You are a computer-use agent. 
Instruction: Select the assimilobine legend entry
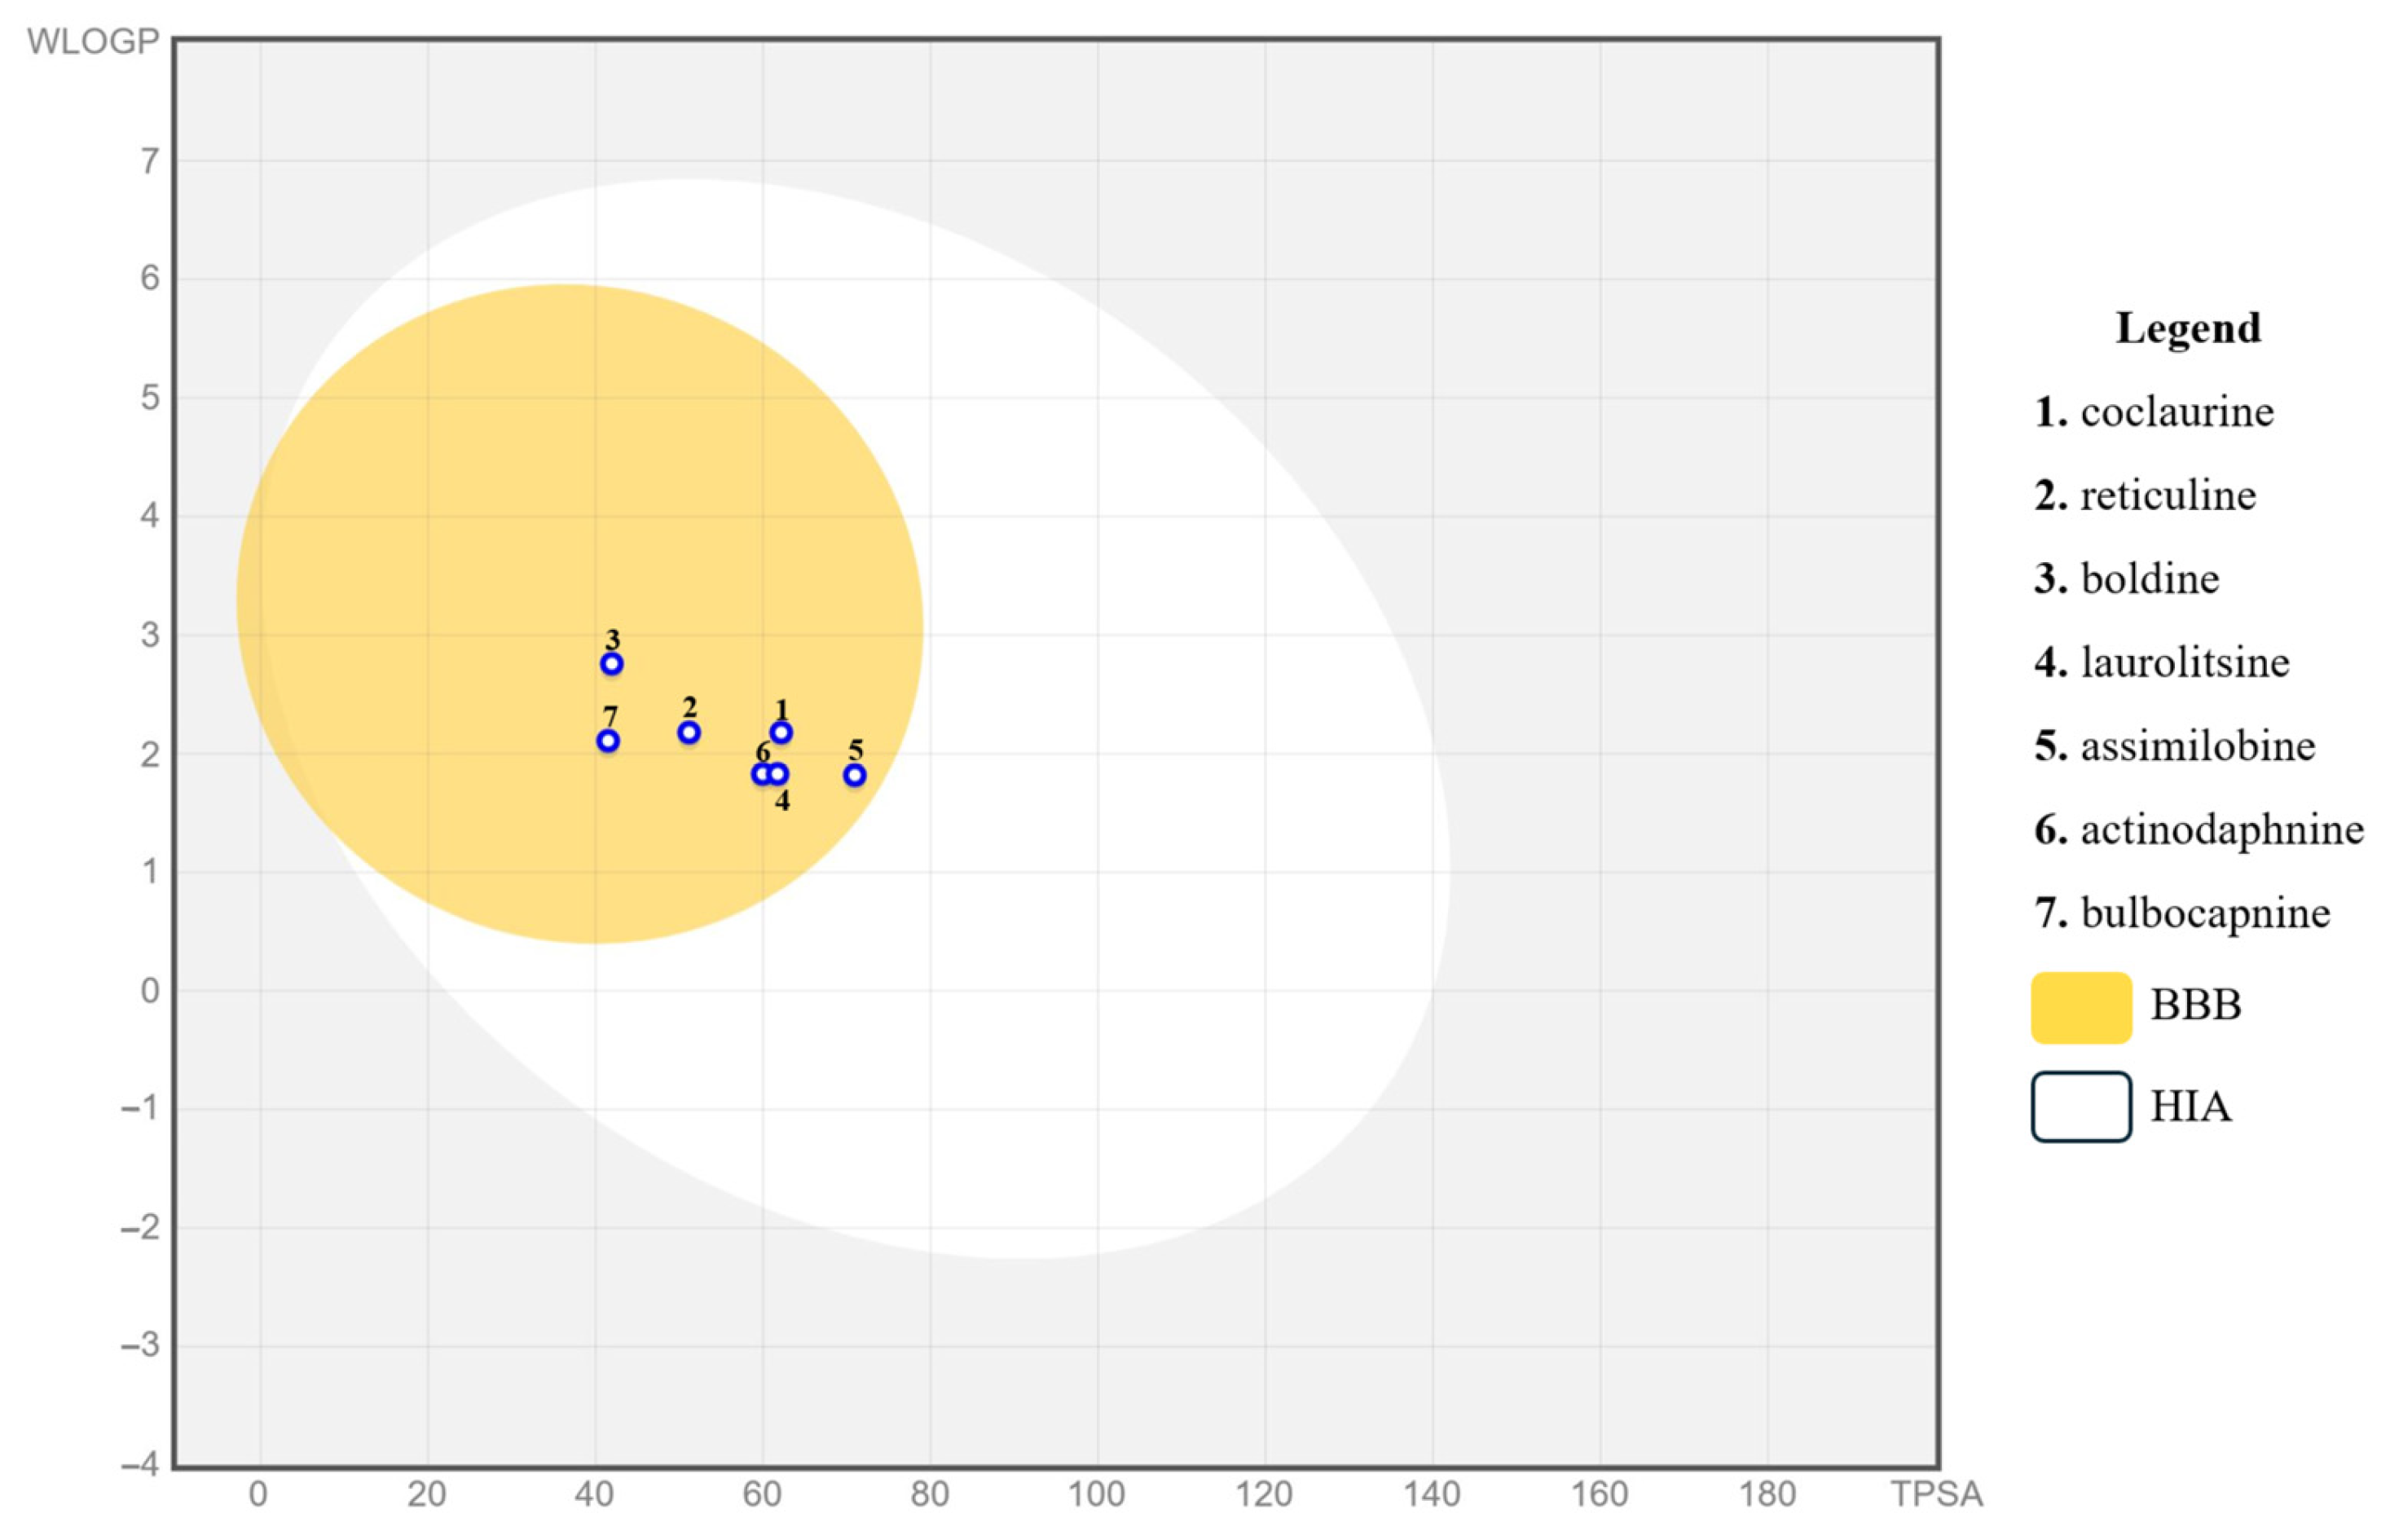(2175, 746)
